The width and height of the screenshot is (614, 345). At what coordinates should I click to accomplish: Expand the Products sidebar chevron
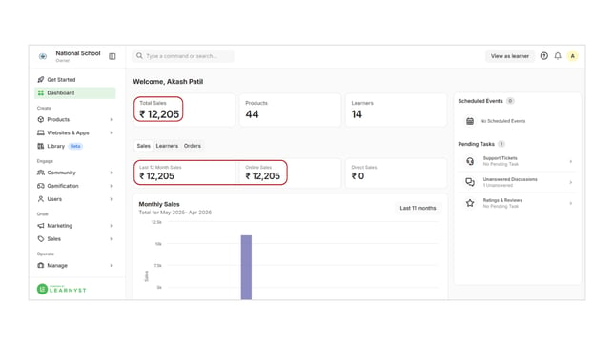point(112,119)
